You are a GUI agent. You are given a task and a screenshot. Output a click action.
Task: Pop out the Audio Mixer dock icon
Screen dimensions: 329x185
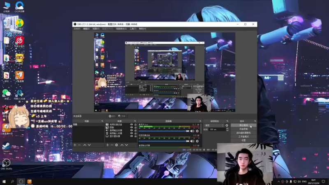pyautogui.click(x=200, y=121)
